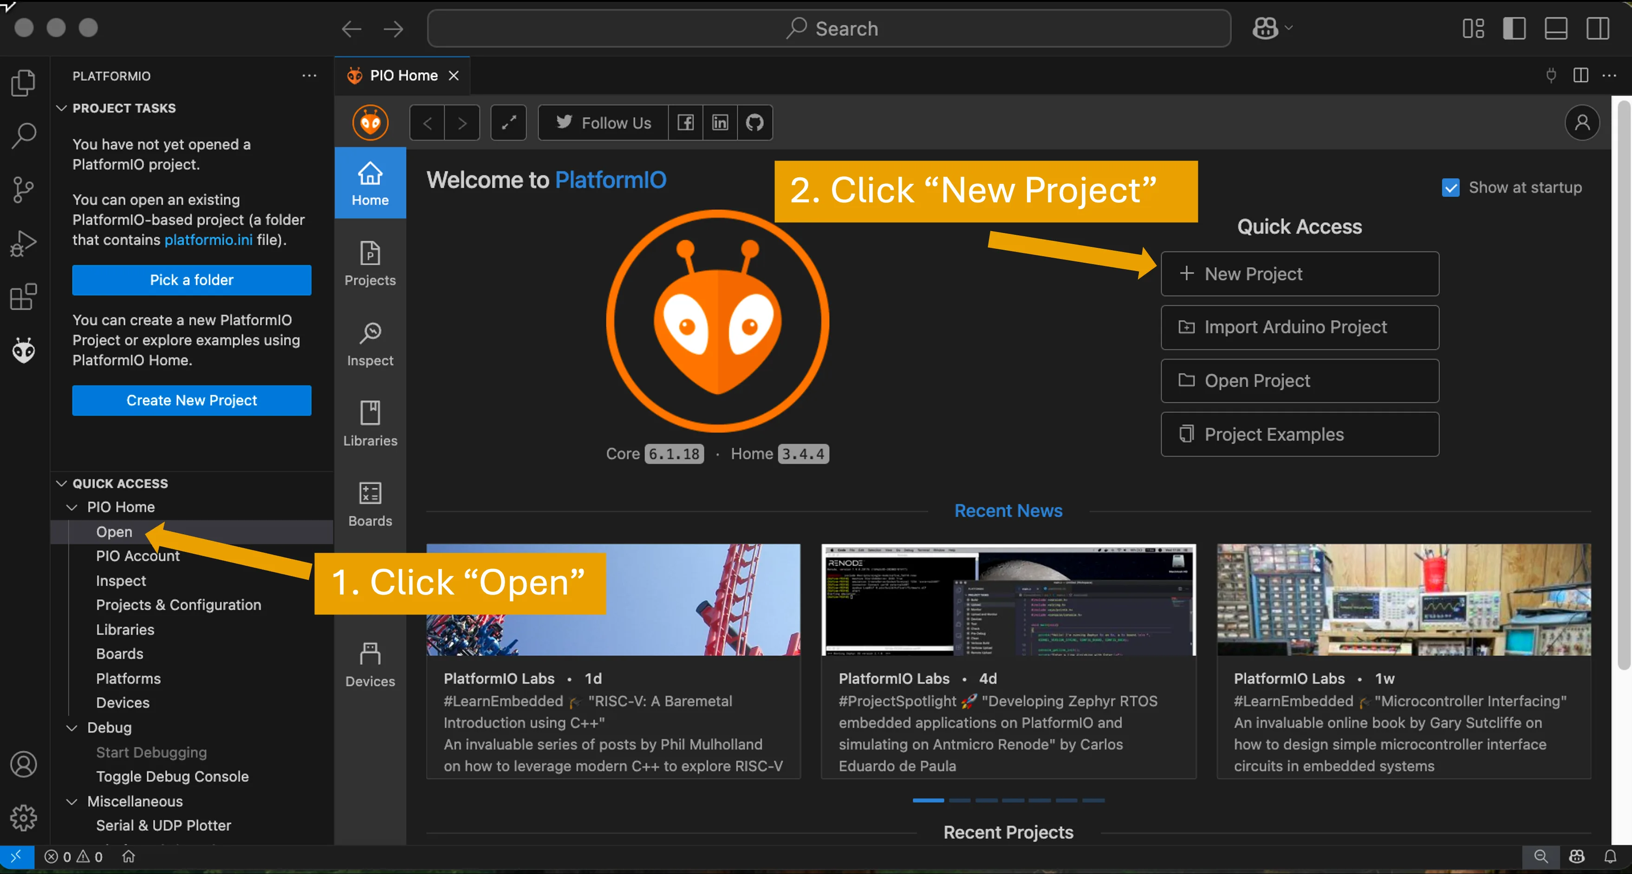Click Import Arduino Project button
Screen dimensions: 1632x874
click(1300, 327)
